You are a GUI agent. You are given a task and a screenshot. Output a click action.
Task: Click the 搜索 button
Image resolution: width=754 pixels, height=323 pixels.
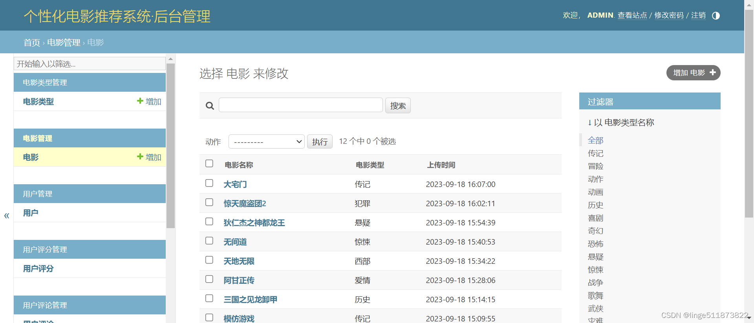click(x=398, y=105)
